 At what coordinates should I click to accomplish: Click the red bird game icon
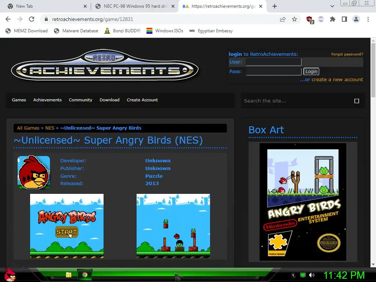click(34, 172)
